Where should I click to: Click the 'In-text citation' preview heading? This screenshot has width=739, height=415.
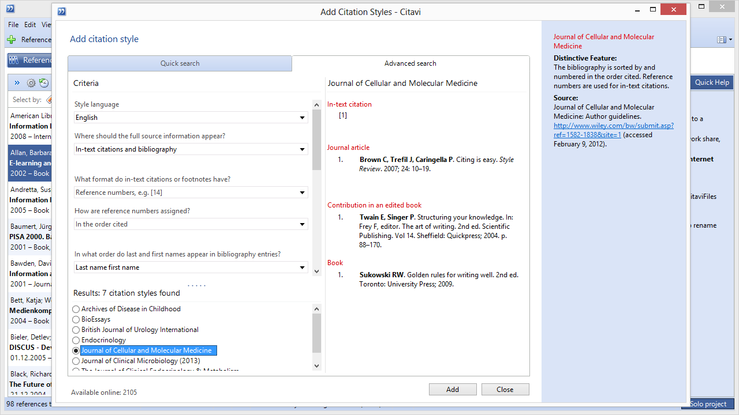[349, 104]
